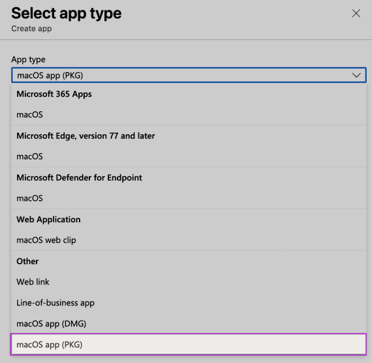This screenshot has height=363, width=372.
Task: Choose the Web link option
Action: click(189, 282)
